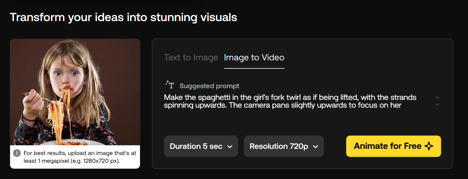Click the prompt's upward scroll arrow
This screenshot has width=468, height=179.
point(437,97)
